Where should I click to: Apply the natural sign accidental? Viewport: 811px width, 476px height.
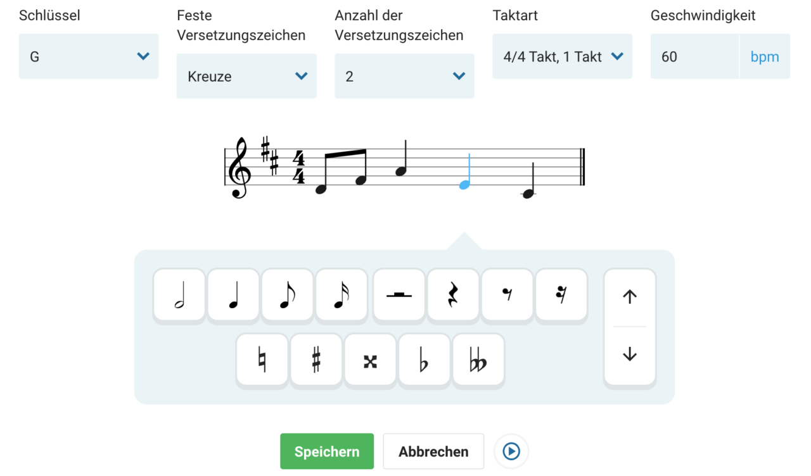262,360
